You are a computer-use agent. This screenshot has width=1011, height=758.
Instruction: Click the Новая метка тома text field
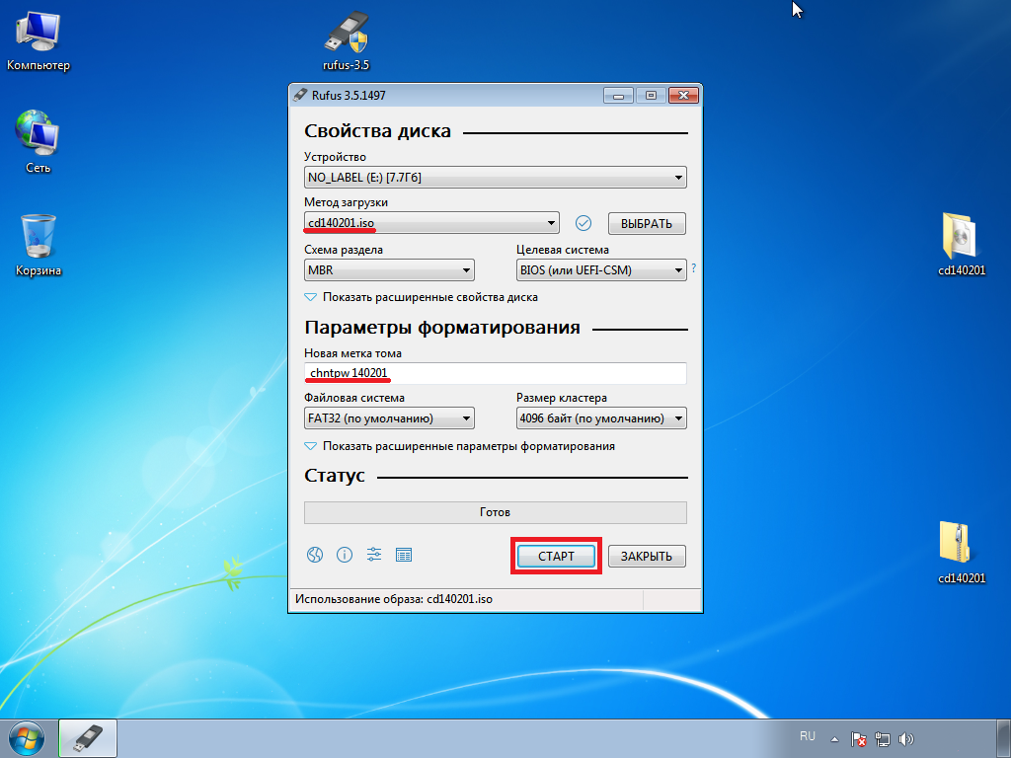[x=495, y=373]
